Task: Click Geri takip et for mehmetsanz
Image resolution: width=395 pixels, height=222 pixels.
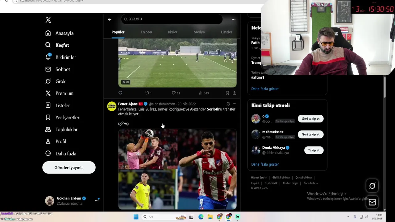Action: 311,134
